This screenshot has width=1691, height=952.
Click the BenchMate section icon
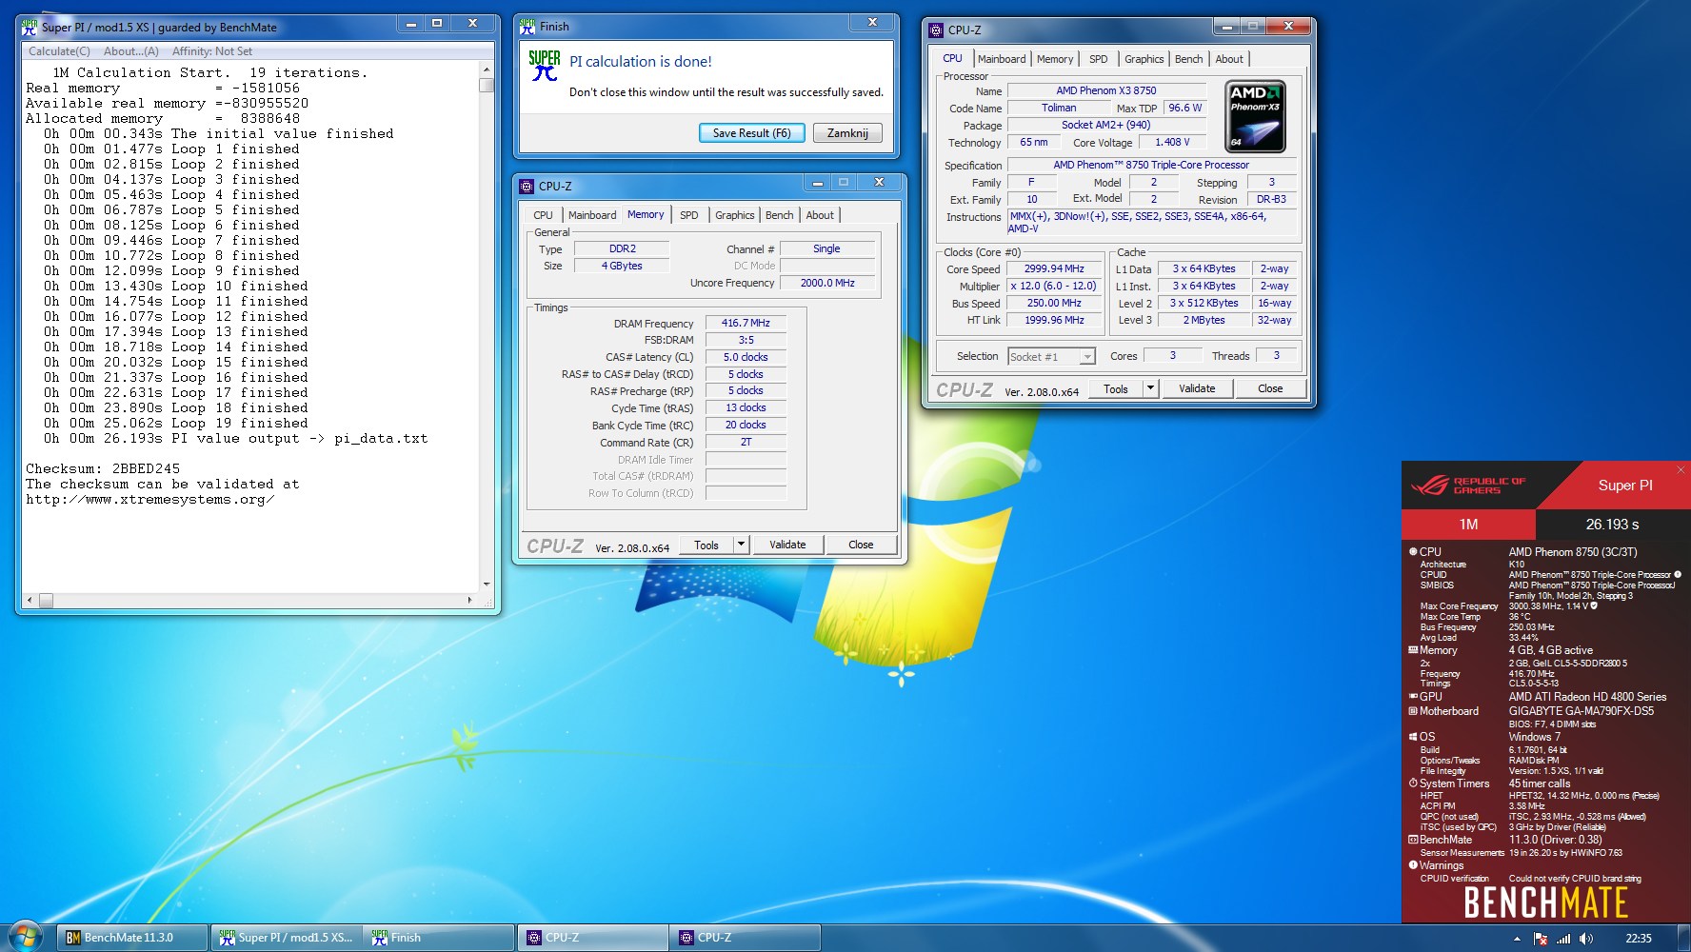[1413, 840]
